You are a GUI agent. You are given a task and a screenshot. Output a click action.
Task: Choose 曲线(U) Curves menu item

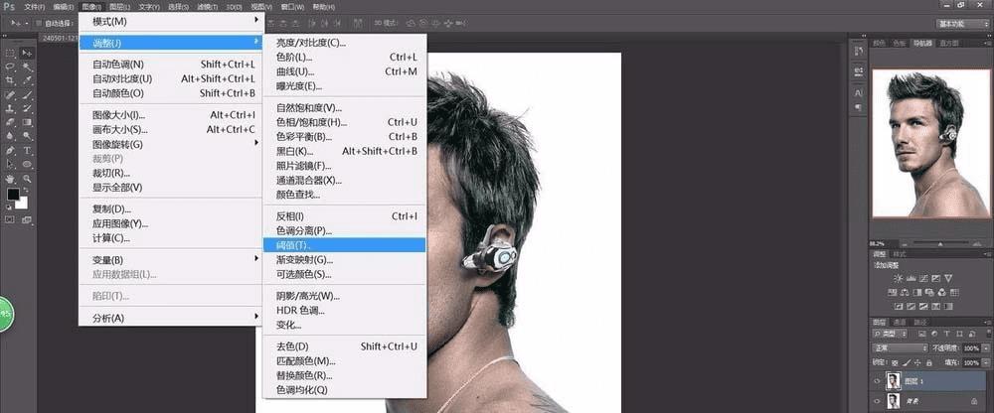(x=344, y=71)
